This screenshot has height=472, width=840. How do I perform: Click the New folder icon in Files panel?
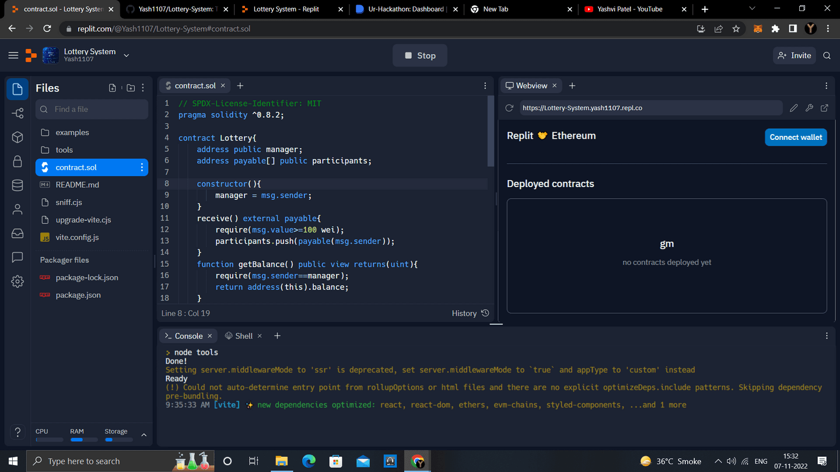click(x=131, y=88)
